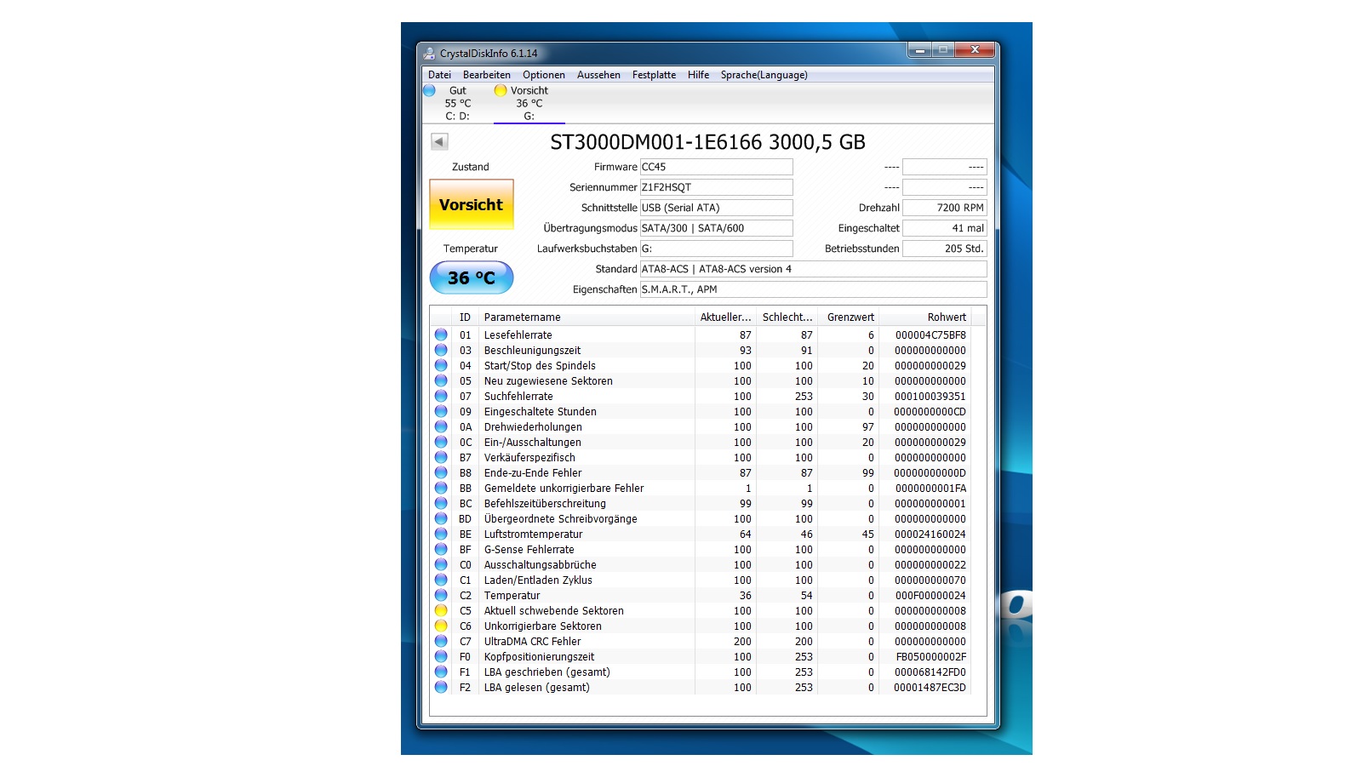This screenshot has height=766, width=1362.
Task: Click the Firmware field showing CC45
Action: coord(717,167)
